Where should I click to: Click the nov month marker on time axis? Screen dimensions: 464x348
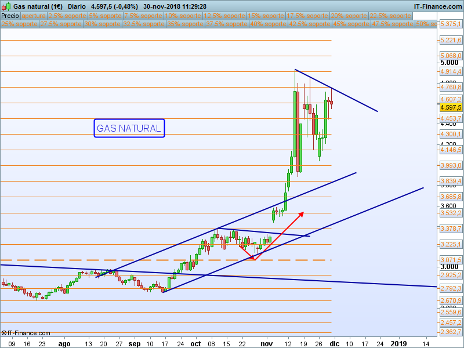coord(267,344)
